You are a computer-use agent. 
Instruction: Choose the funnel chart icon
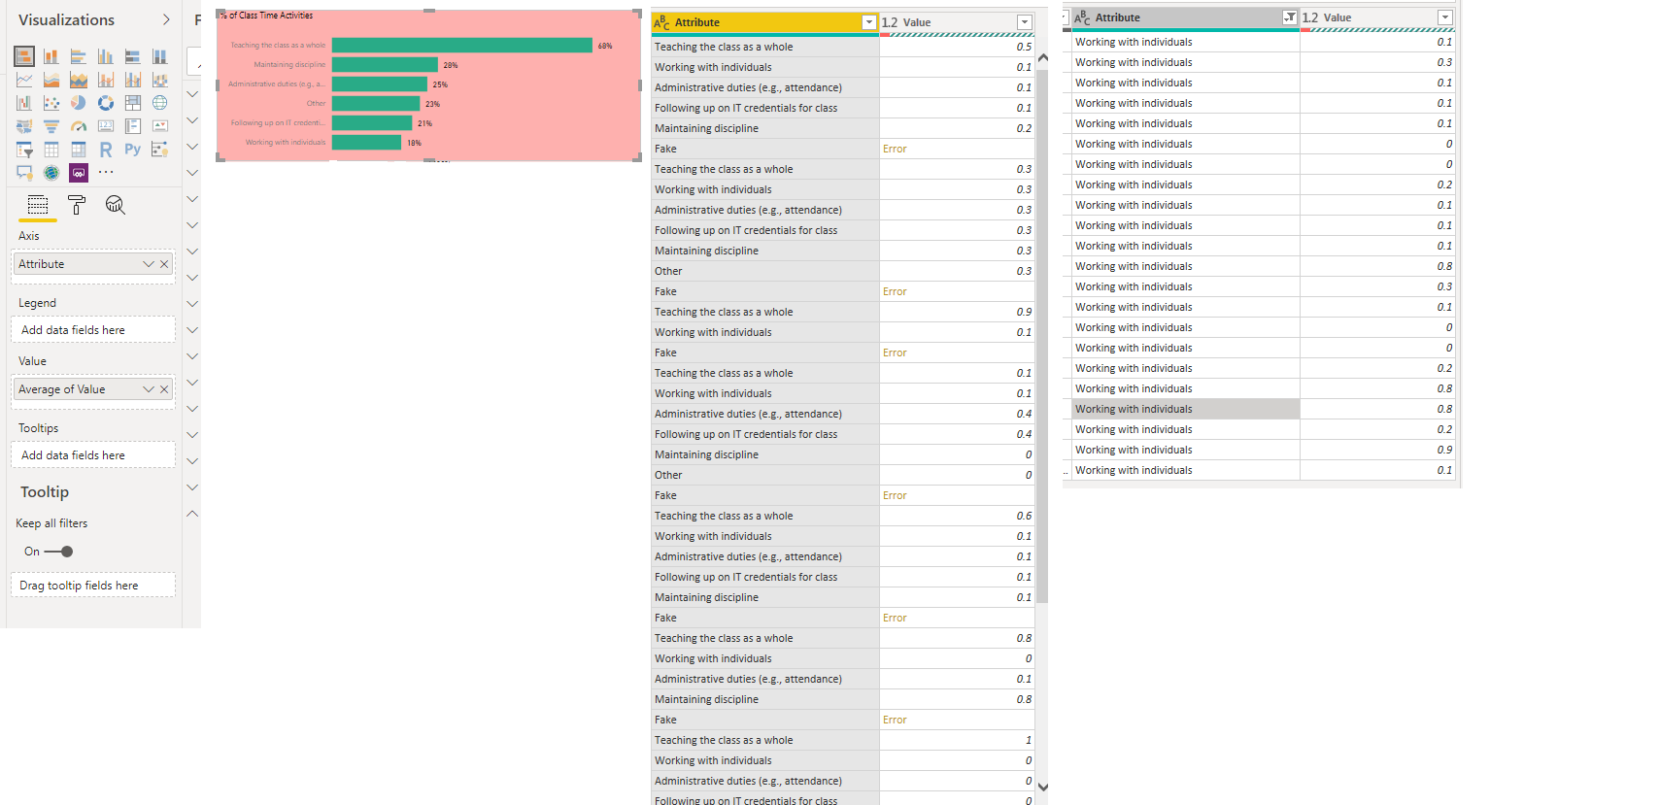pyautogui.click(x=51, y=126)
